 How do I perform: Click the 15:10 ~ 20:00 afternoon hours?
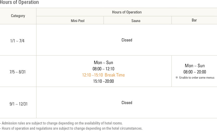(x=104, y=81)
